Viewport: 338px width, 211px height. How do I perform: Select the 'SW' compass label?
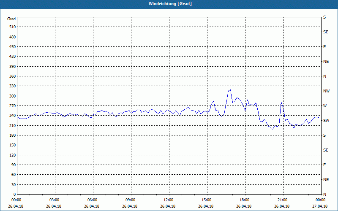tap(326, 121)
